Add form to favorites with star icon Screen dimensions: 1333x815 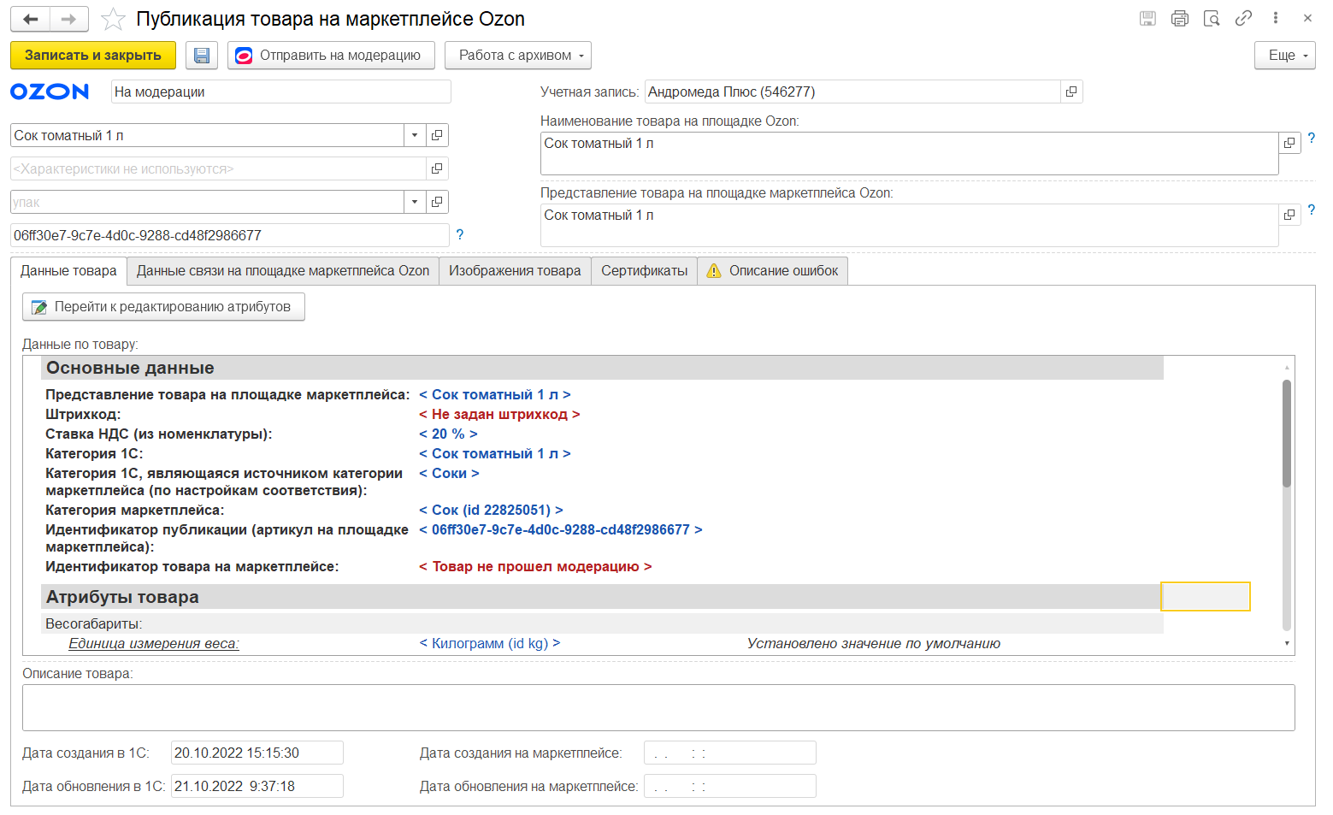pyautogui.click(x=113, y=19)
